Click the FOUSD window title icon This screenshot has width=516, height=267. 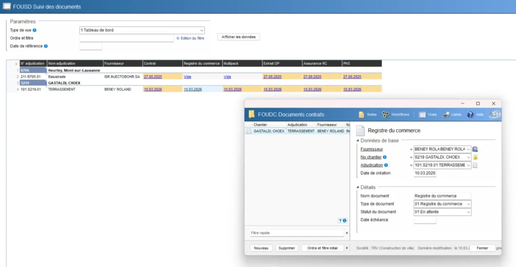pyautogui.click(x=7, y=6)
